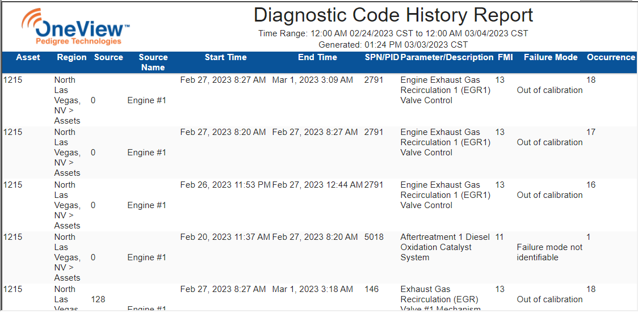Click the End Time column header
638x313 pixels.
point(317,57)
